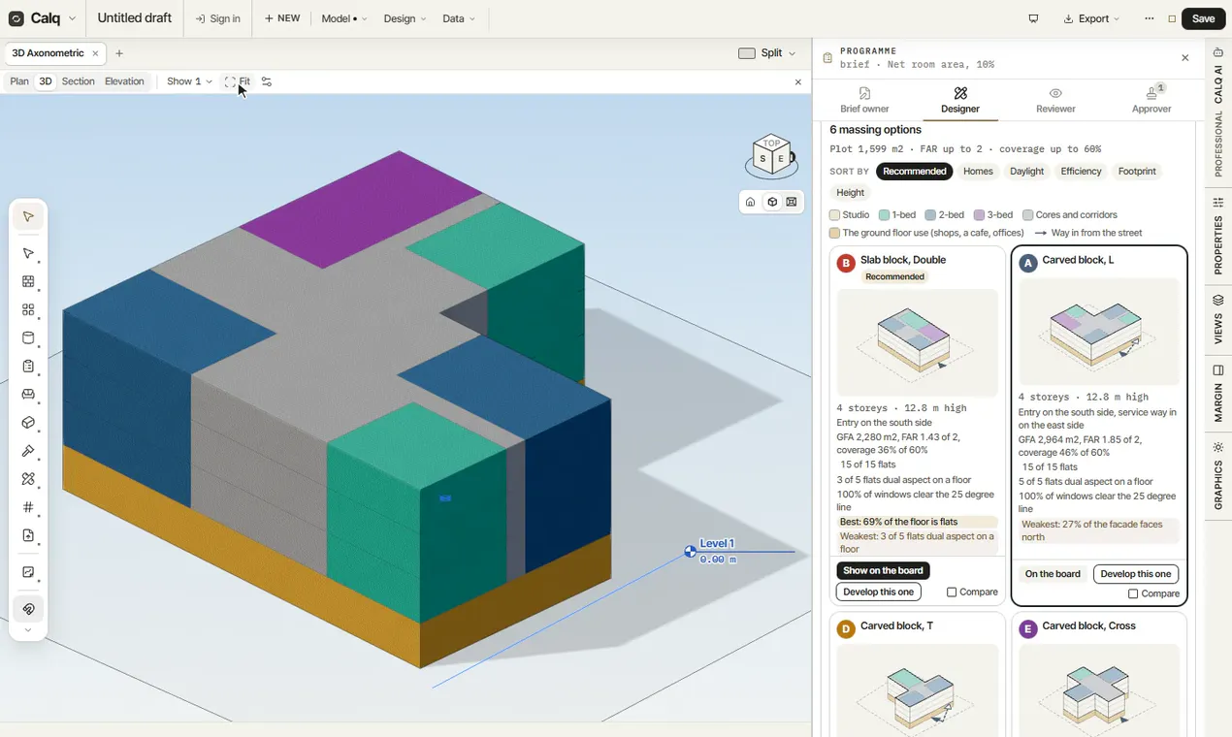Click the view settings sliders icon

tap(267, 81)
